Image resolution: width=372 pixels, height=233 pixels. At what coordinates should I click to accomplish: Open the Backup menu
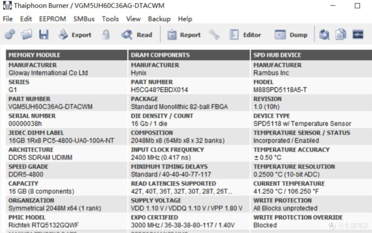159,19
